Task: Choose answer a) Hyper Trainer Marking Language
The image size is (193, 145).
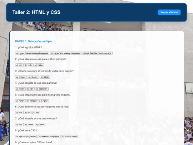Action: 32,53
